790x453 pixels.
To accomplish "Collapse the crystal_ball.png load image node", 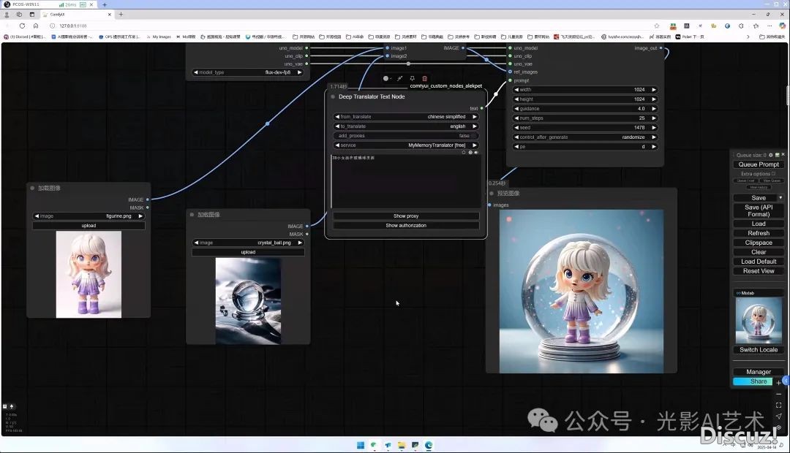I will pos(192,215).
